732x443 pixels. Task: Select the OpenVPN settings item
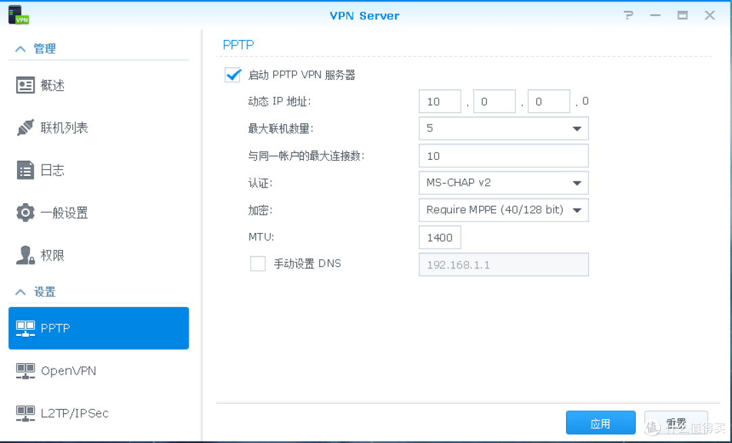click(x=98, y=371)
